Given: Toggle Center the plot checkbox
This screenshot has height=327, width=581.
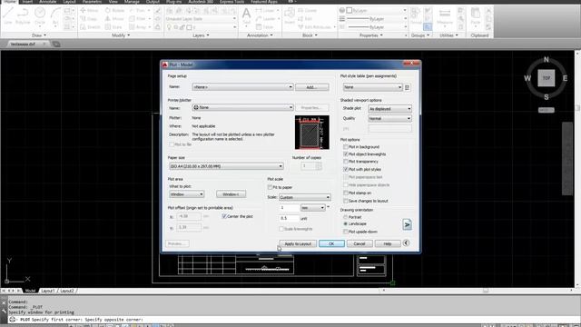Looking at the screenshot, I should pos(224,216).
